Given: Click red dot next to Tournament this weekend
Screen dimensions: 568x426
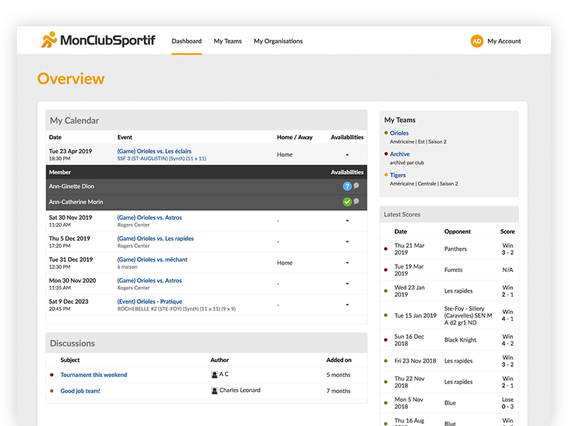Looking at the screenshot, I should point(52,375).
